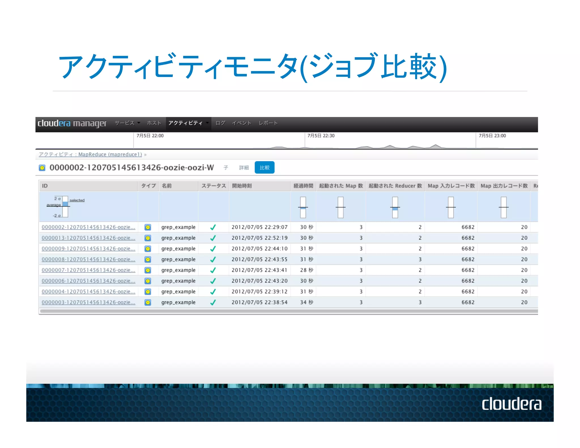The width and height of the screenshot is (580, 448).
Task: Sort by the 経過時間 column header
Action: coord(303,186)
